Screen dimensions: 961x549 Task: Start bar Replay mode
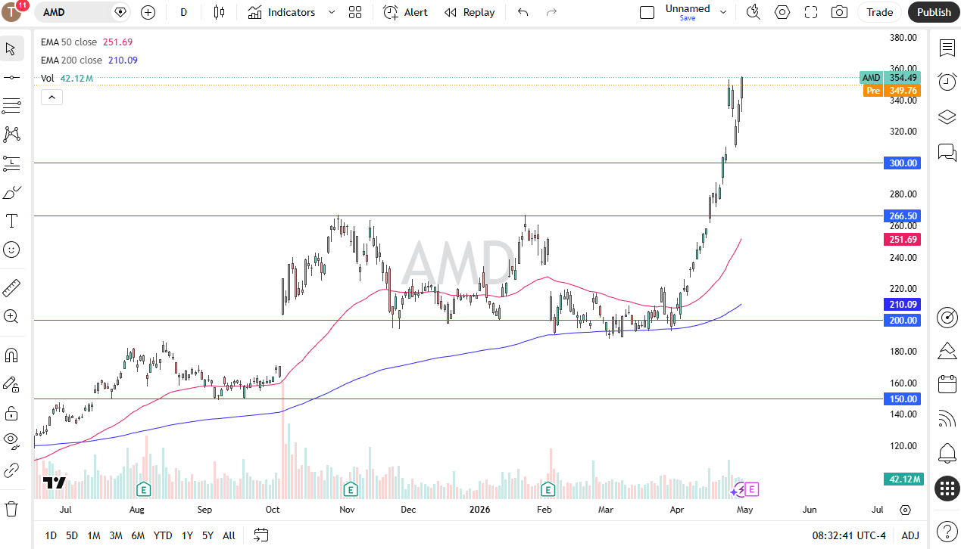[x=470, y=12]
